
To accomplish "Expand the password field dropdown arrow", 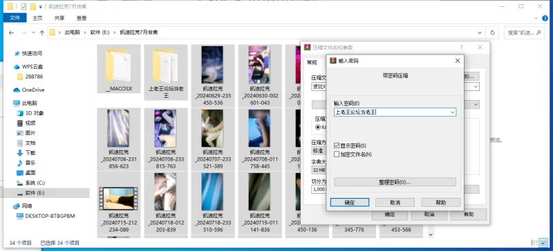I will click(x=453, y=112).
